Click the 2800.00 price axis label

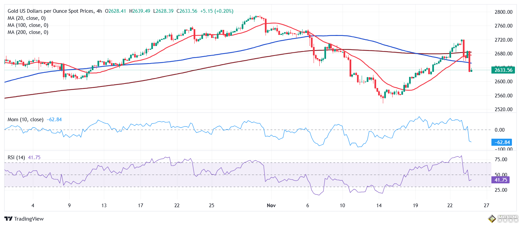click(x=504, y=12)
